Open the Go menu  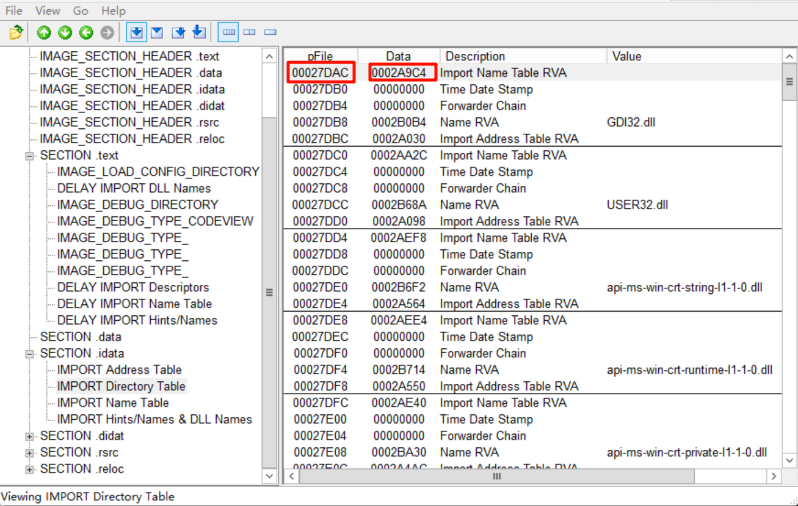point(81,11)
